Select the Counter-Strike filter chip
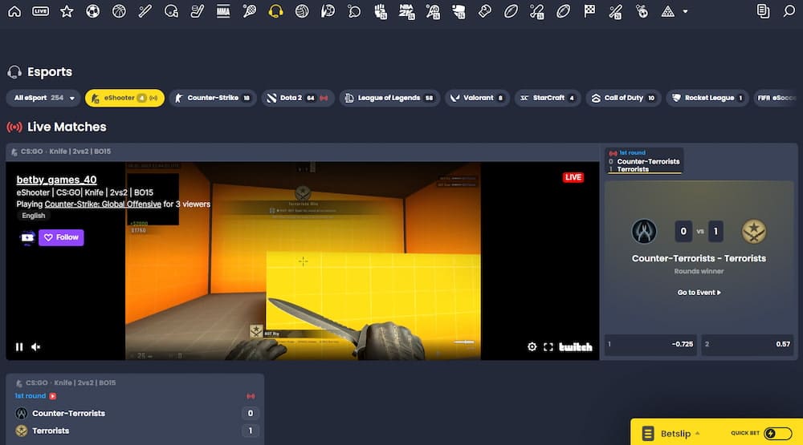Screen dimensions: 803x445 coord(213,98)
